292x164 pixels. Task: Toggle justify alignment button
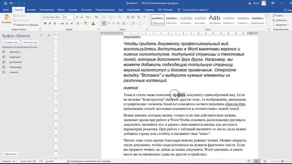(x=118, y=23)
